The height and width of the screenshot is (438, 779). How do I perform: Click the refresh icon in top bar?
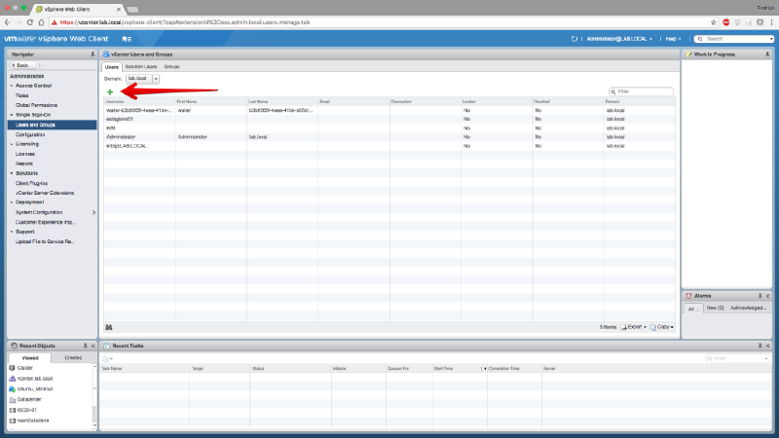point(575,39)
